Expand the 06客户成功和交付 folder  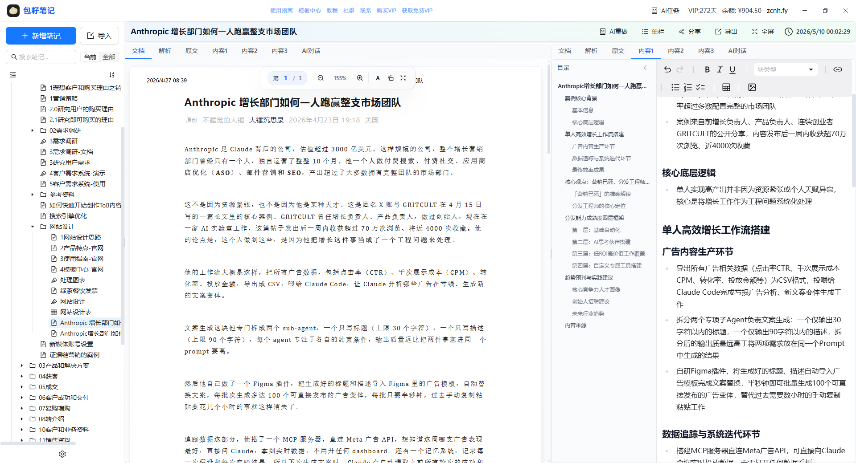(x=21, y=398)
